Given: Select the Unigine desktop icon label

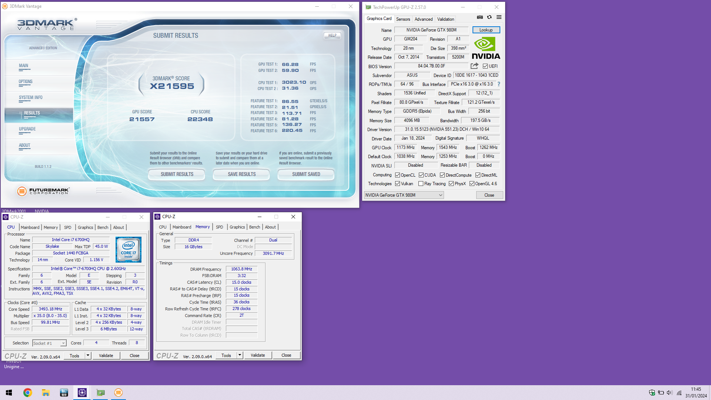Looking at the screenshot, I should click(x=14, y=367).
